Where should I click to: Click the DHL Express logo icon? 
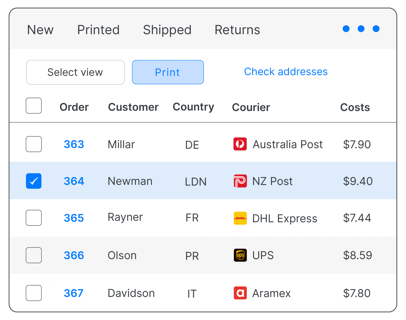240,218
